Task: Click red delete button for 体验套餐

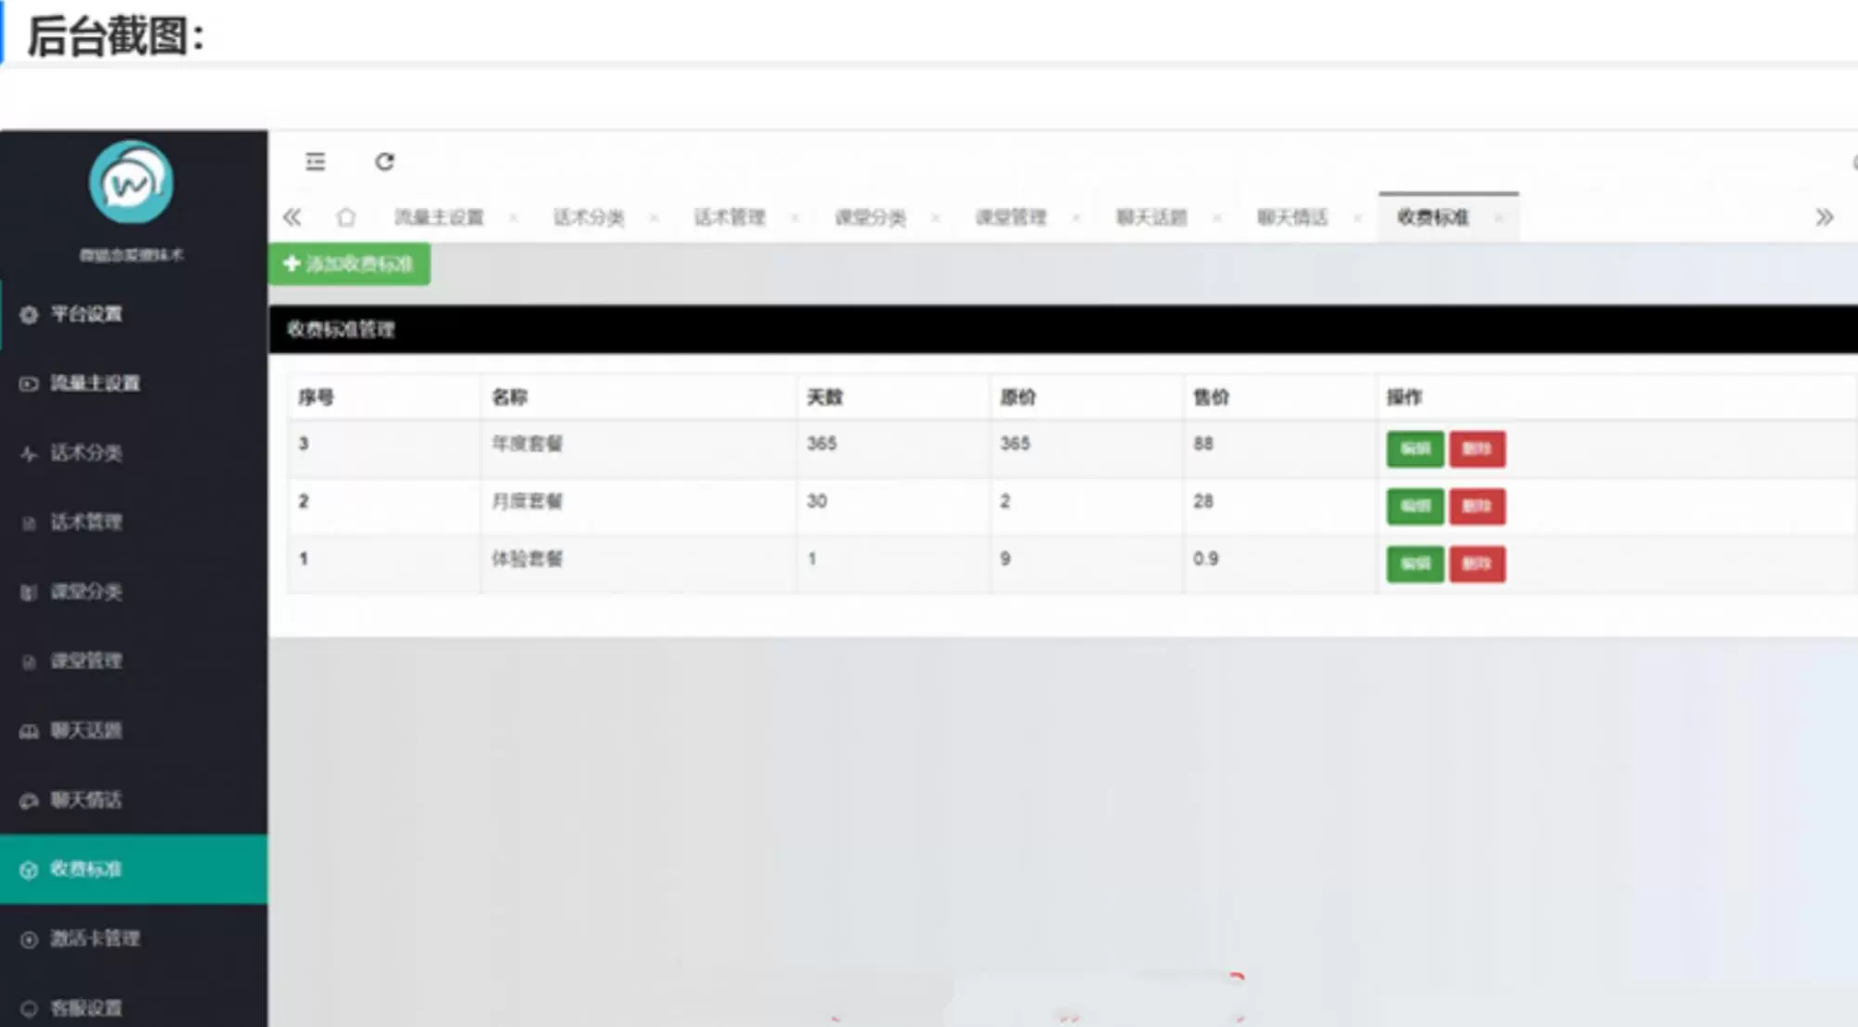Action: [1476, 565]
